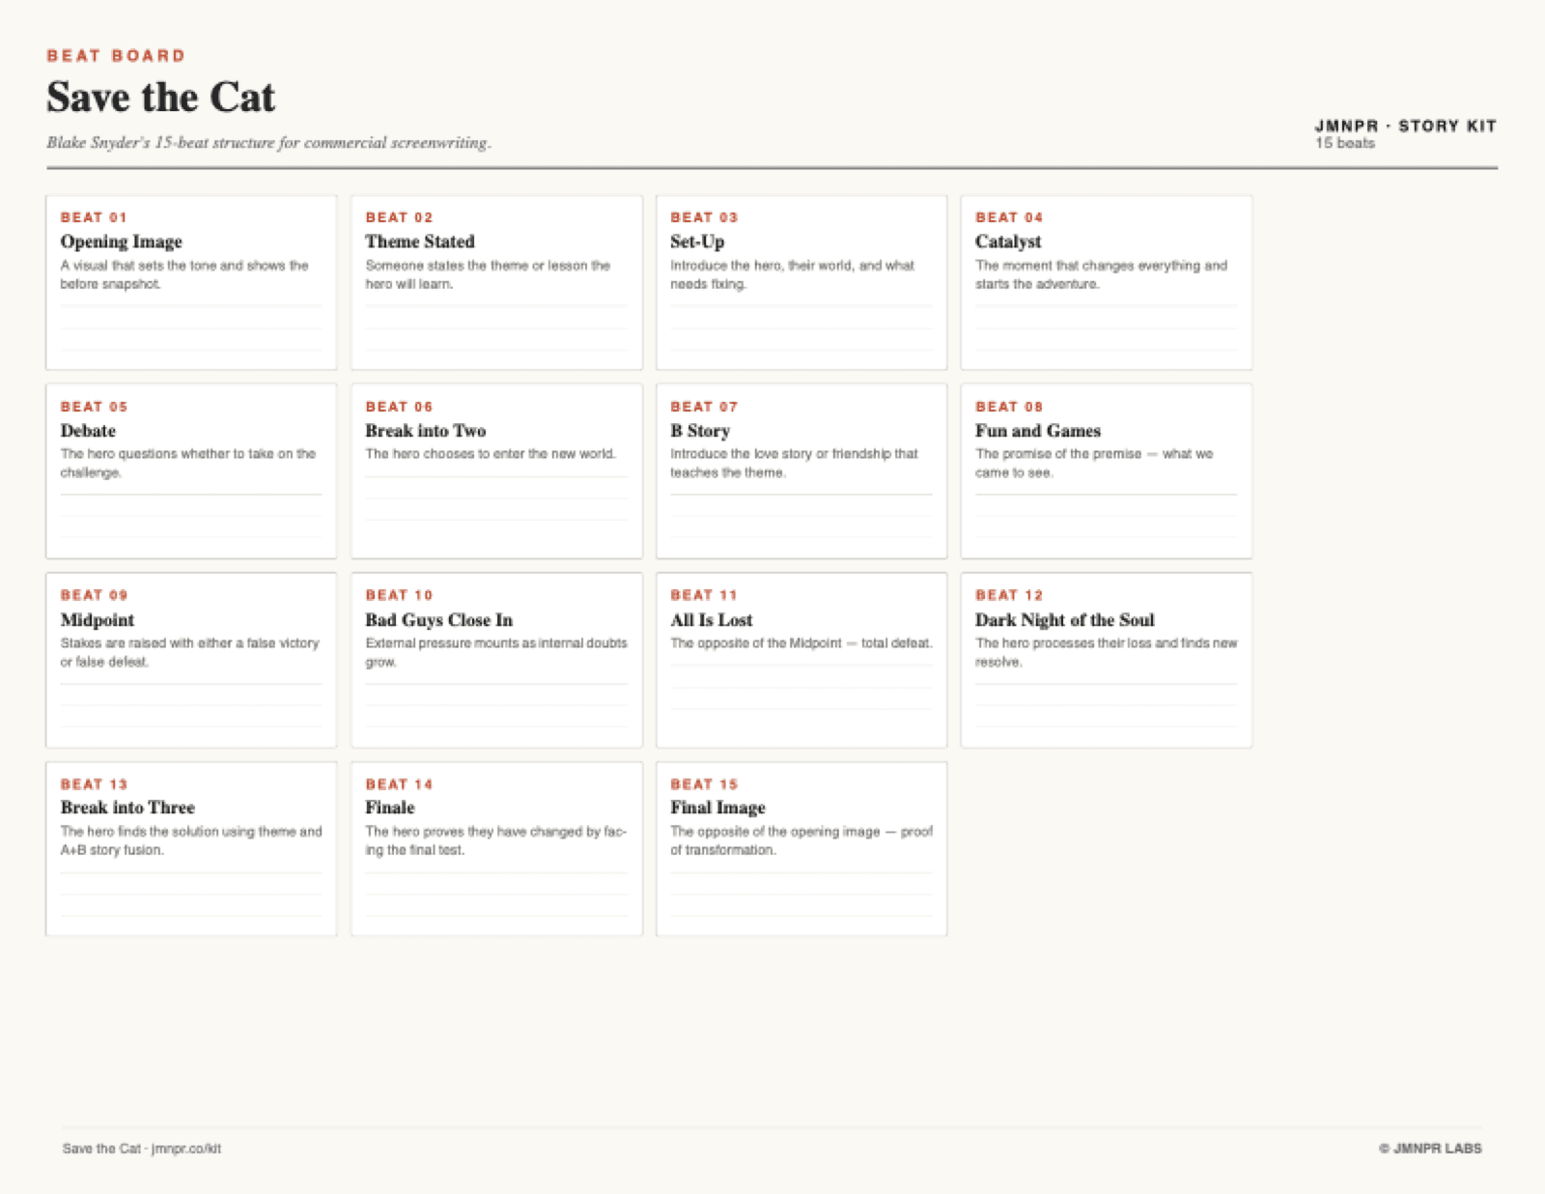This screenshot has height=1194, width=1545.
Task: Click the Debate card heading
Action: pos(88,431)
